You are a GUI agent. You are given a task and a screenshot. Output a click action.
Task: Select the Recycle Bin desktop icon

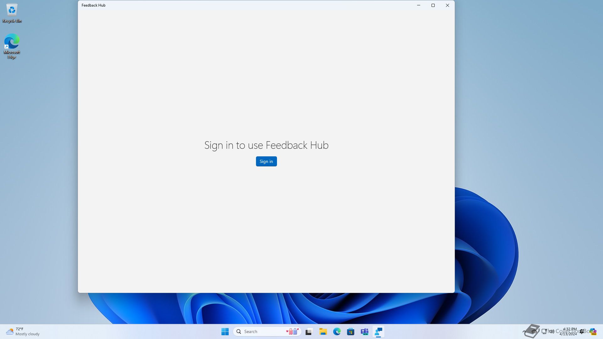[x=12, y=13]
